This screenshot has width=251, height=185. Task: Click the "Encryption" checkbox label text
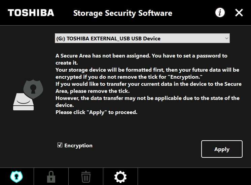tap(78, 146)
